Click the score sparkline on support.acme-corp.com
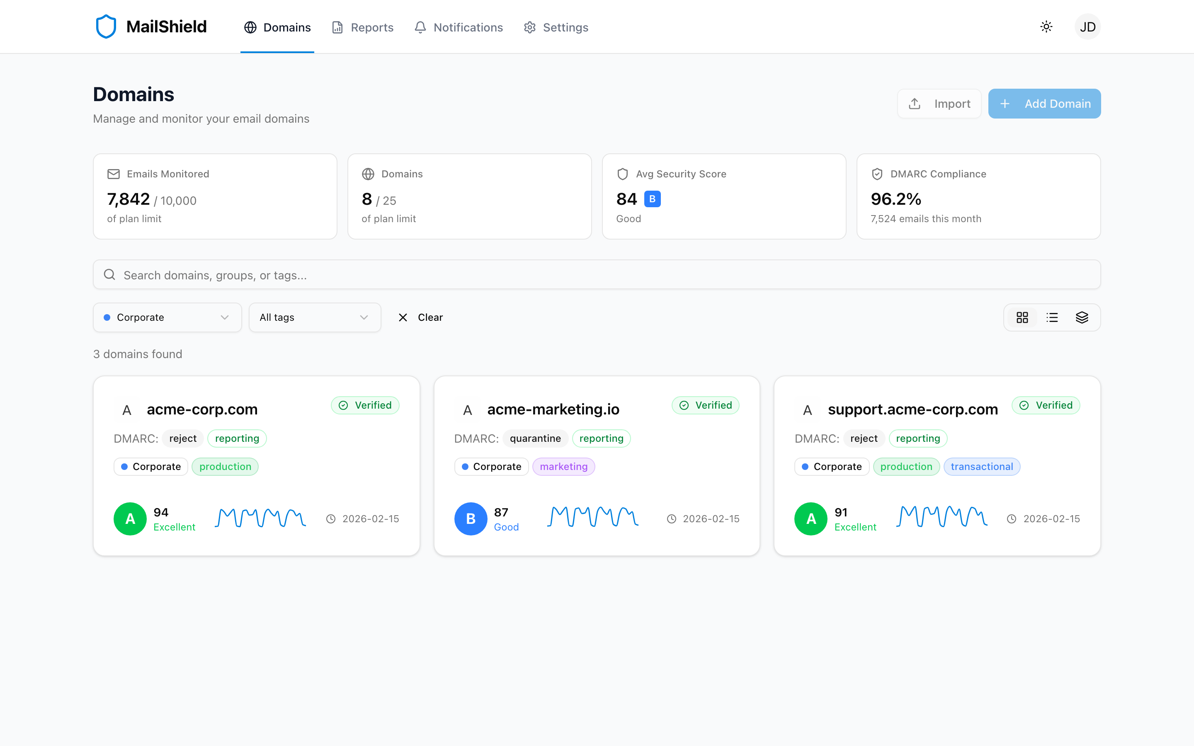 [x=942, y=517]
